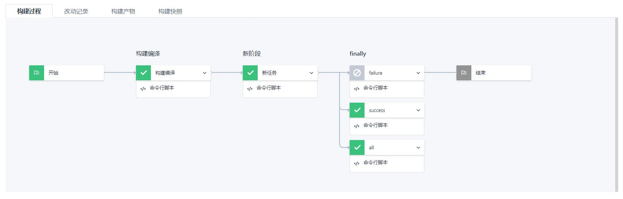Click the script code icon under 新任务
Image resolution: width=623 pixels, height=199 pixels.
250,88
